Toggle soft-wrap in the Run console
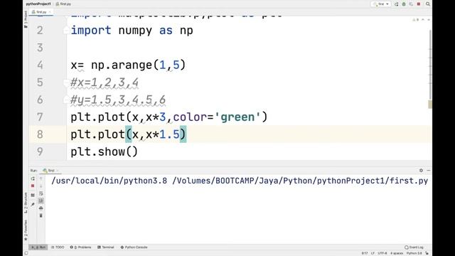Image resolution: width=455 pixels, height=256 pixels. pos(41,193)
